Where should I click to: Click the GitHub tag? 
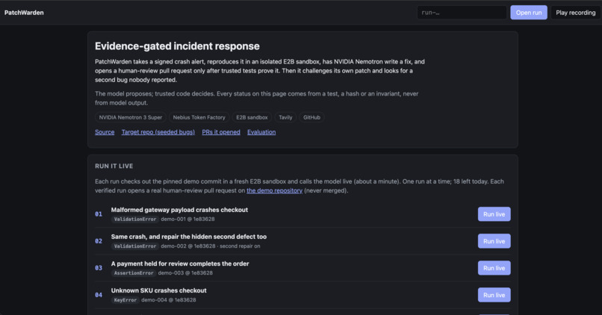pos(311,117)
